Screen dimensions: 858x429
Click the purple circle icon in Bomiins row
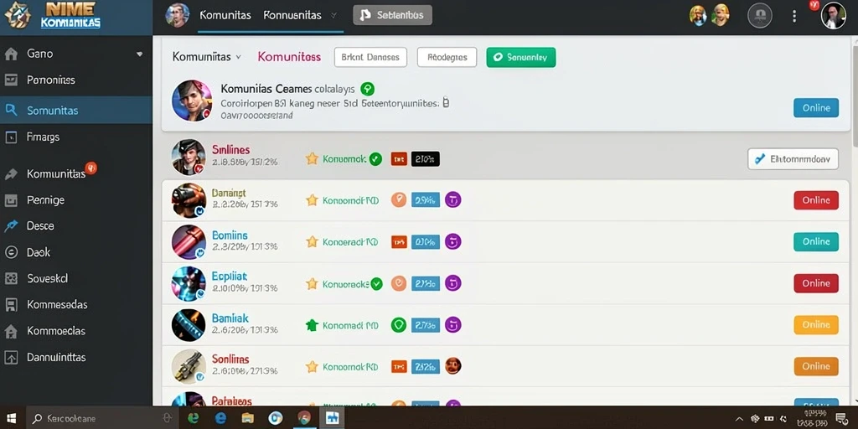coord(452,241)
